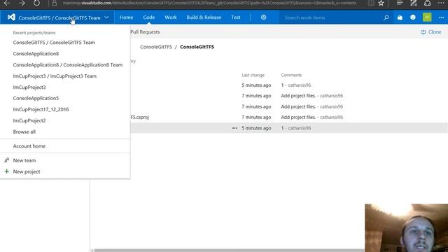
Task: Open the browser hub lines icon
Action: click(x=400, y=3)
